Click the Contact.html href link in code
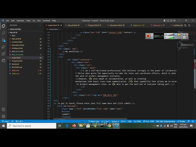196x147 pixels. tap(115, 32)
